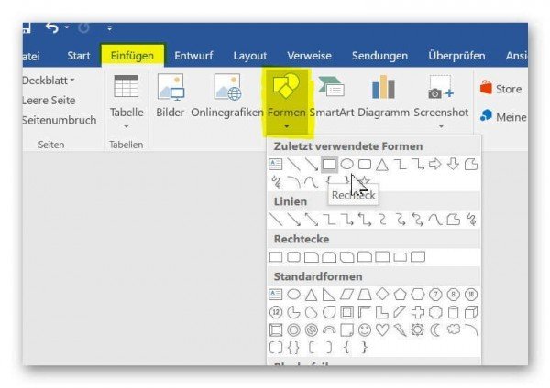550x388 pixels.
Task: Choose the right block arrow in recently used shapes
Action: 435,164
